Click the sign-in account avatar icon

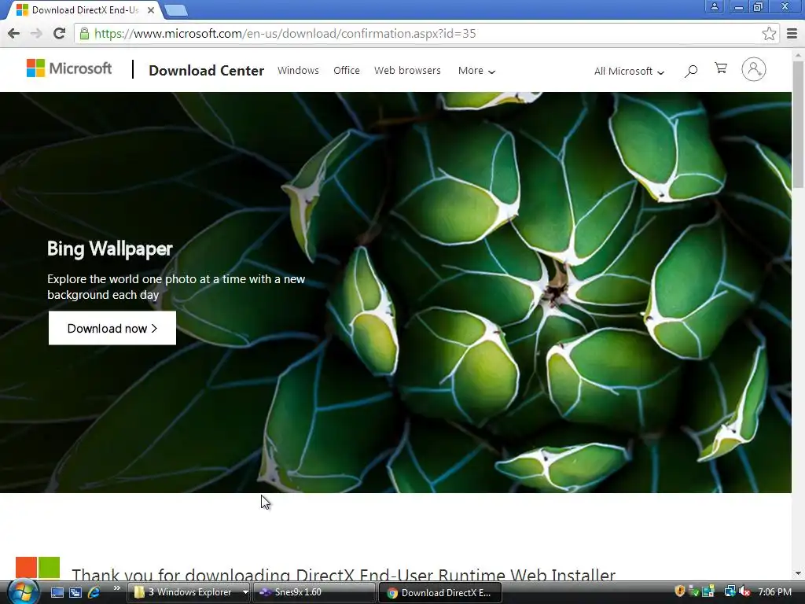pos(753,69)
